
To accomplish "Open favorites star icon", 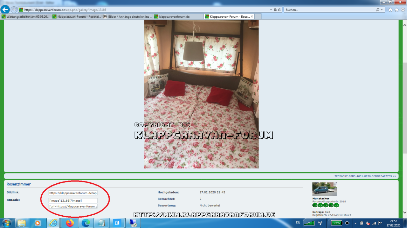I will [397, 10].
